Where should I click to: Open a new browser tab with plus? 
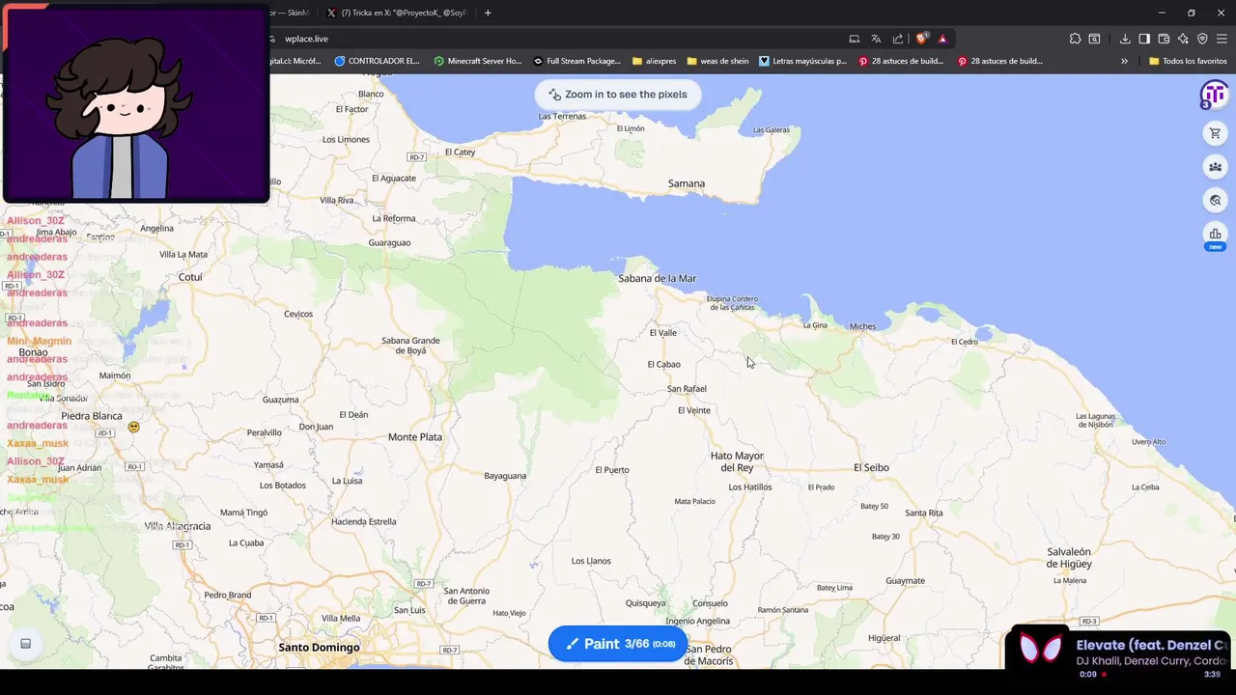(488, 13)
